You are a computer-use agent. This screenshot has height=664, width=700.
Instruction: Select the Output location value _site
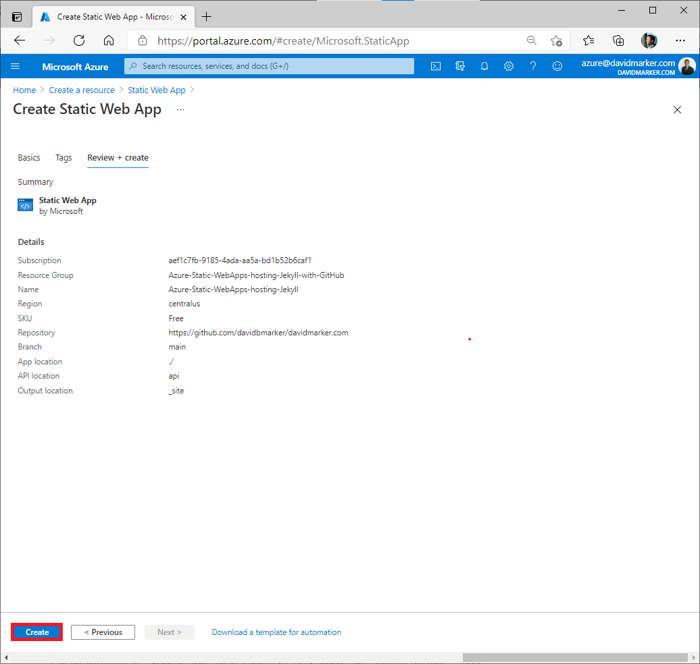coord(176,391)
